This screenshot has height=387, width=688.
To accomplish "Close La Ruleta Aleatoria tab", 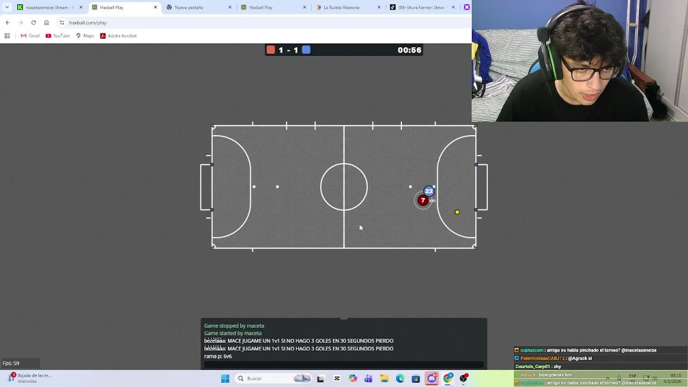I will pyautogui.click(x=379, y=8).
